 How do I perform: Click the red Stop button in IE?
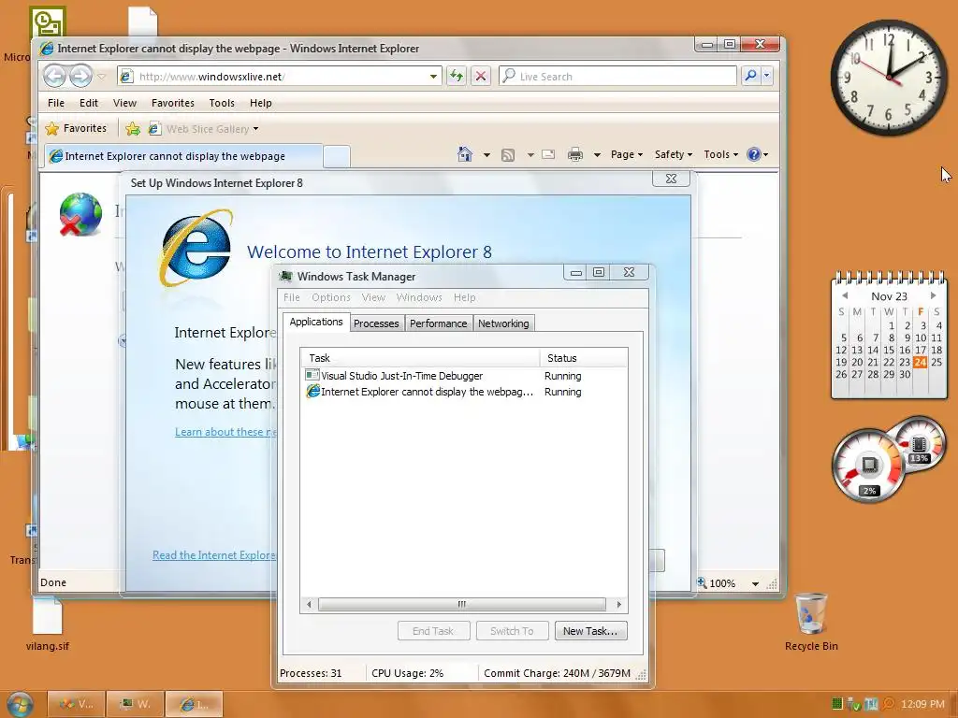pyautogui.click(x=481, y=77)
